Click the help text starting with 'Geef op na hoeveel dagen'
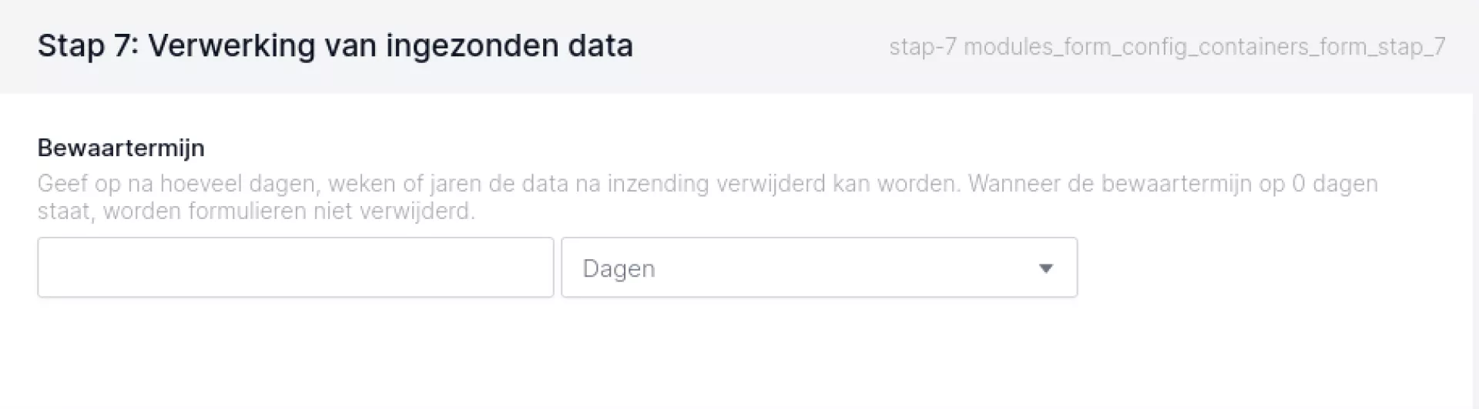 462,185
